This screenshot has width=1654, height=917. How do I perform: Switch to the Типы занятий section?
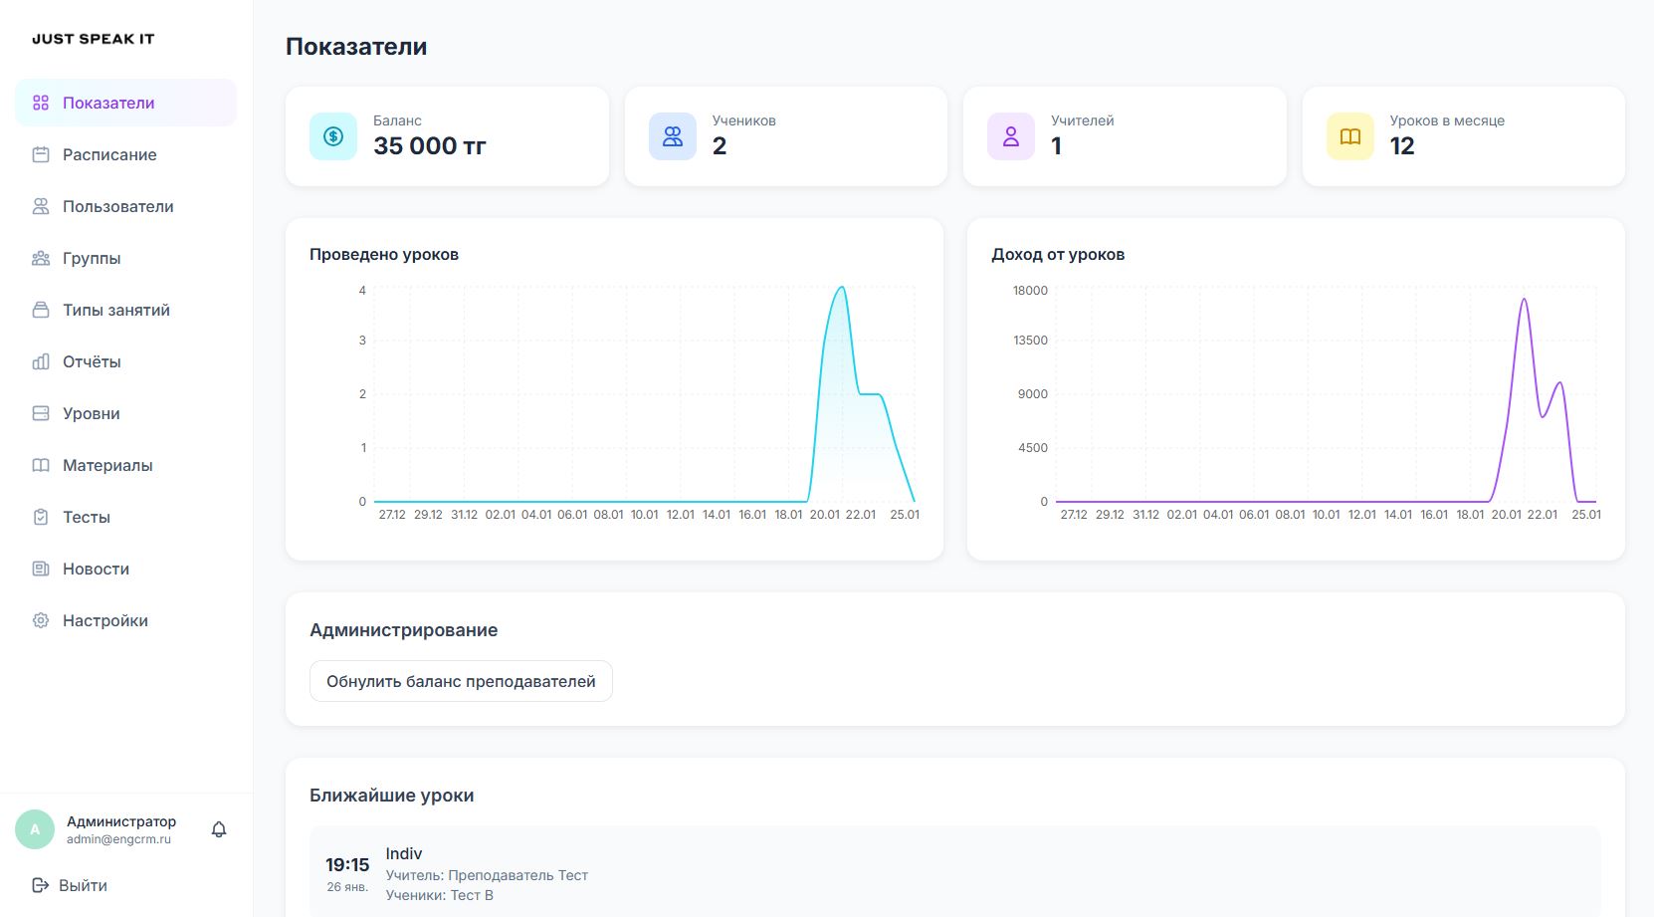click(x=115, y=310)
